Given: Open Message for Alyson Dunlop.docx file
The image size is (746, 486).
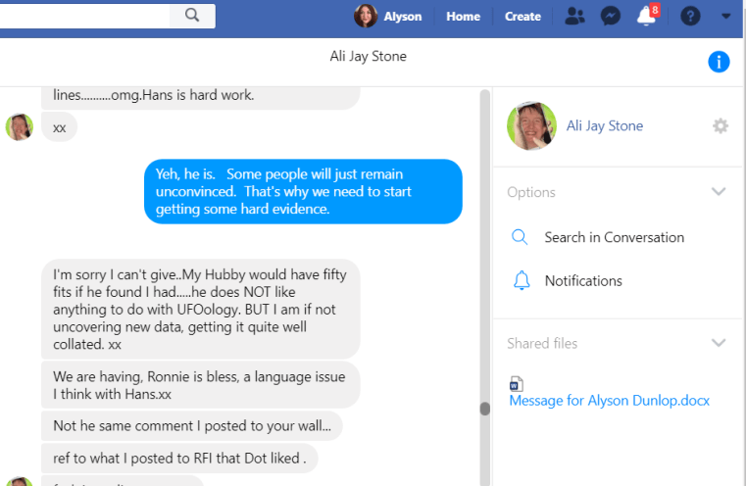Looking at the screenshot, I should (609, 401).
